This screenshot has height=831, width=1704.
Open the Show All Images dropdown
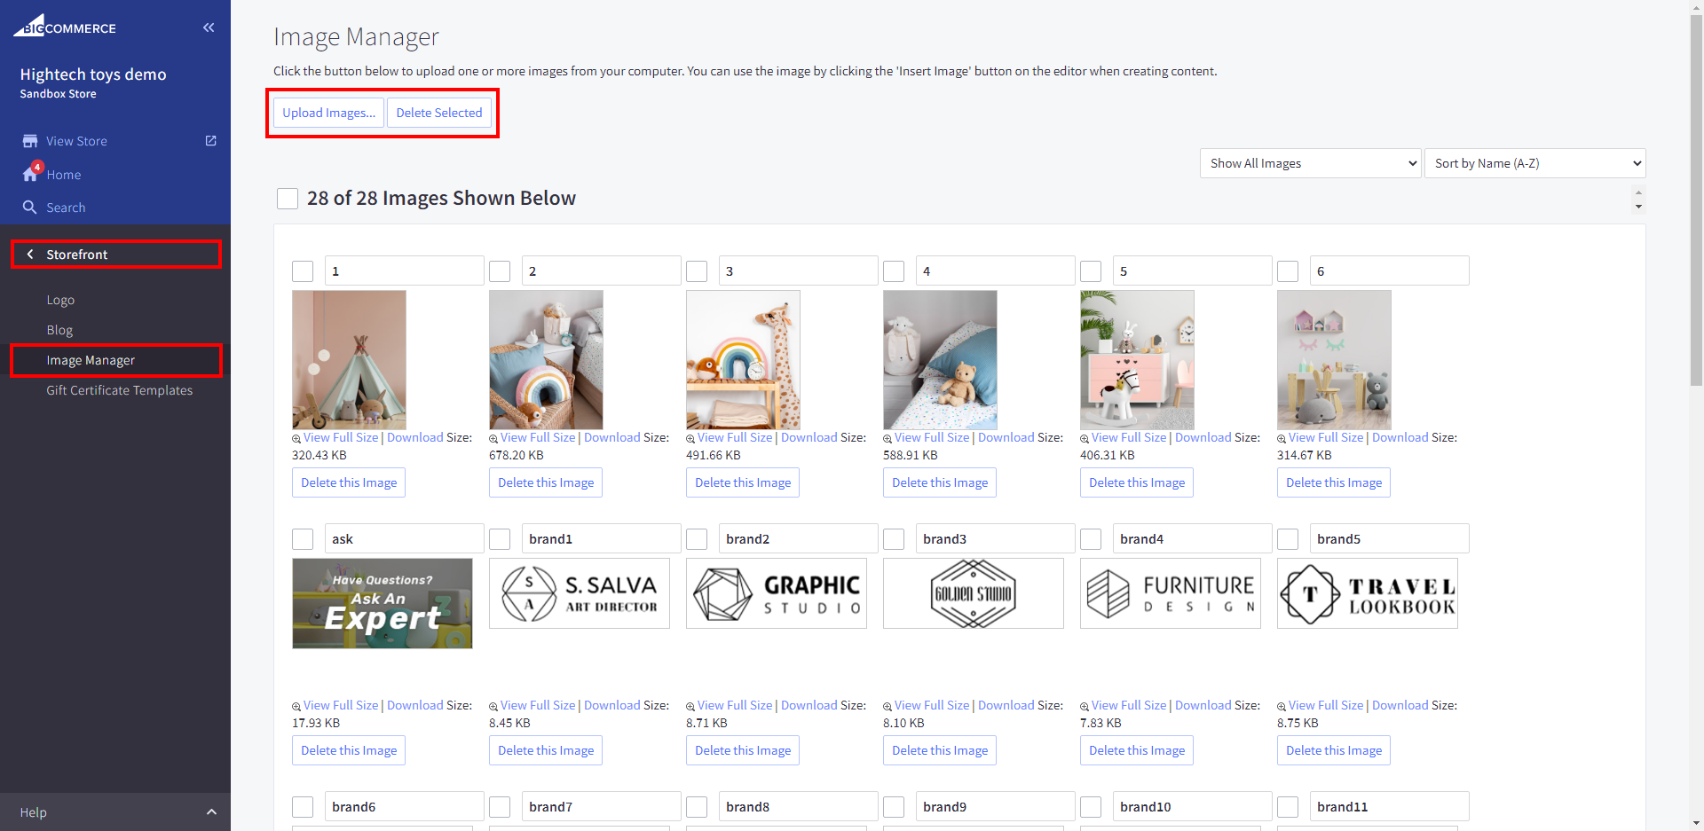click(x=1310, y=163)
